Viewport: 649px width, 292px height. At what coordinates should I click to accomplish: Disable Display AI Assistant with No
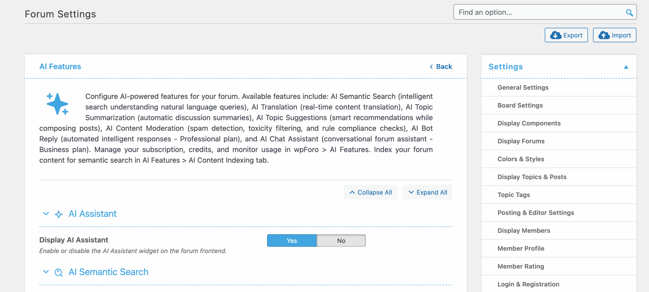coord(341,241)
